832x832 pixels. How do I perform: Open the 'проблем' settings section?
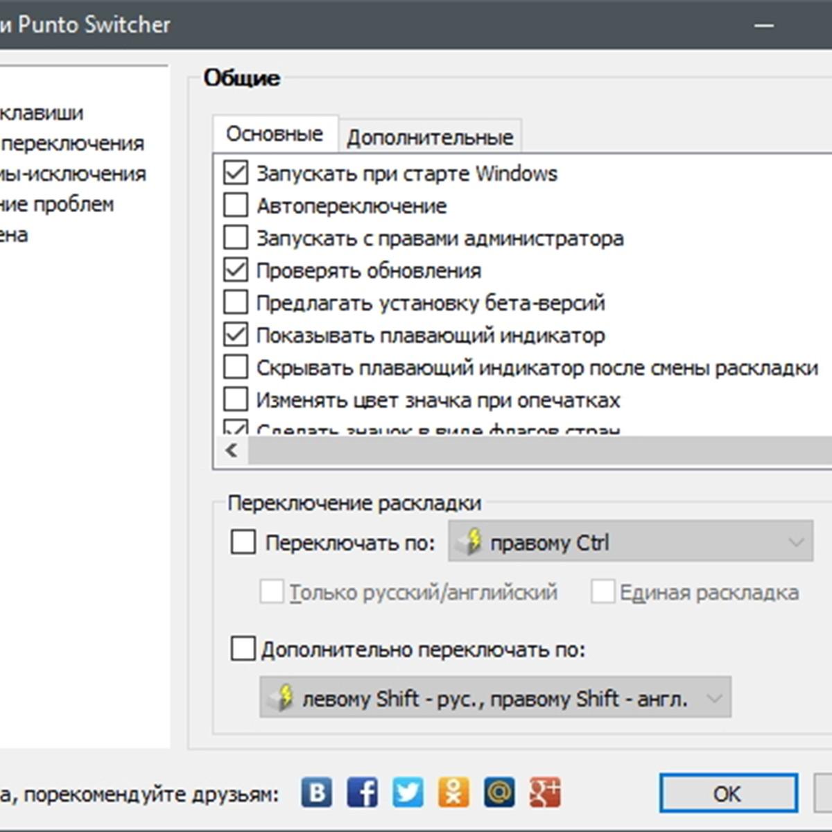[x=57, y=204]
